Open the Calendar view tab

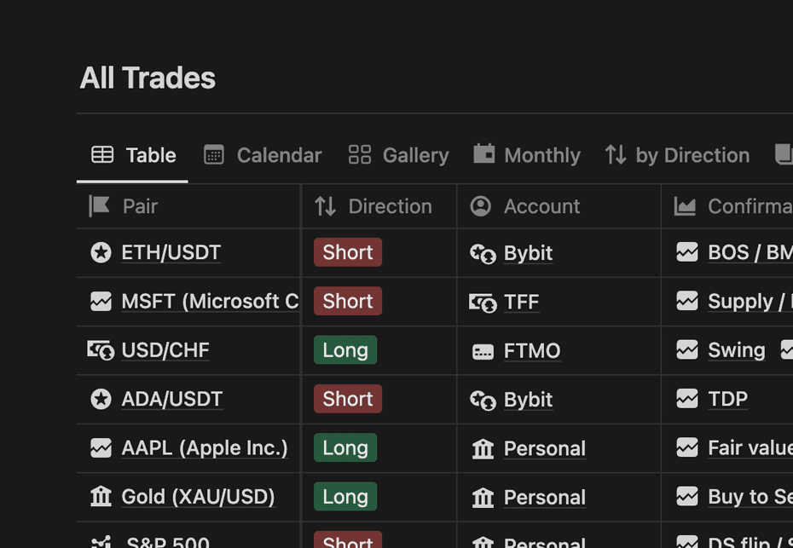point(263,155)
